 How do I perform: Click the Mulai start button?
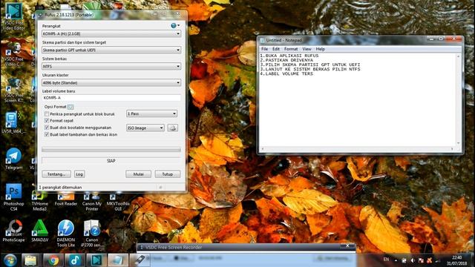139,174
